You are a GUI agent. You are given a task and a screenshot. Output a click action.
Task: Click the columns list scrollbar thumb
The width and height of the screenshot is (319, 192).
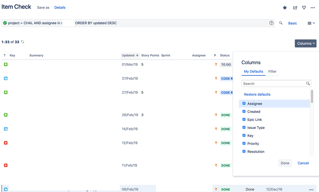click(312, 96)
